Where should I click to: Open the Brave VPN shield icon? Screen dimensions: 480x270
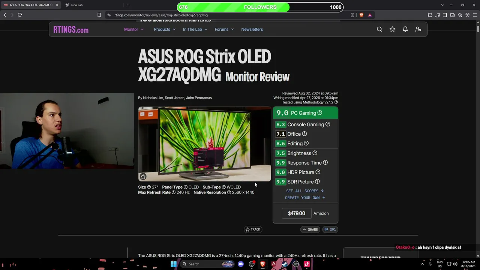[x=468, y=15]
